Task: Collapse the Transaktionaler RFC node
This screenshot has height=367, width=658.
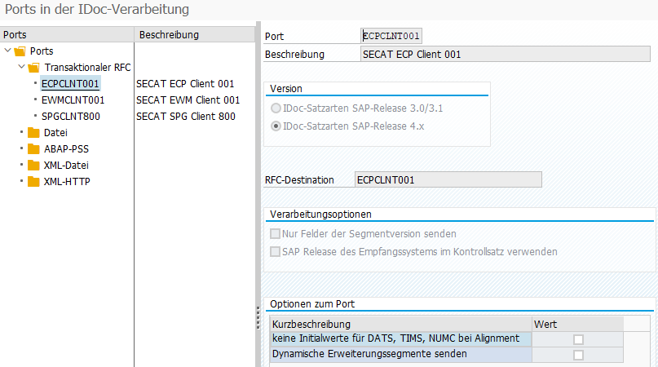Action: (x=21, y=67)
